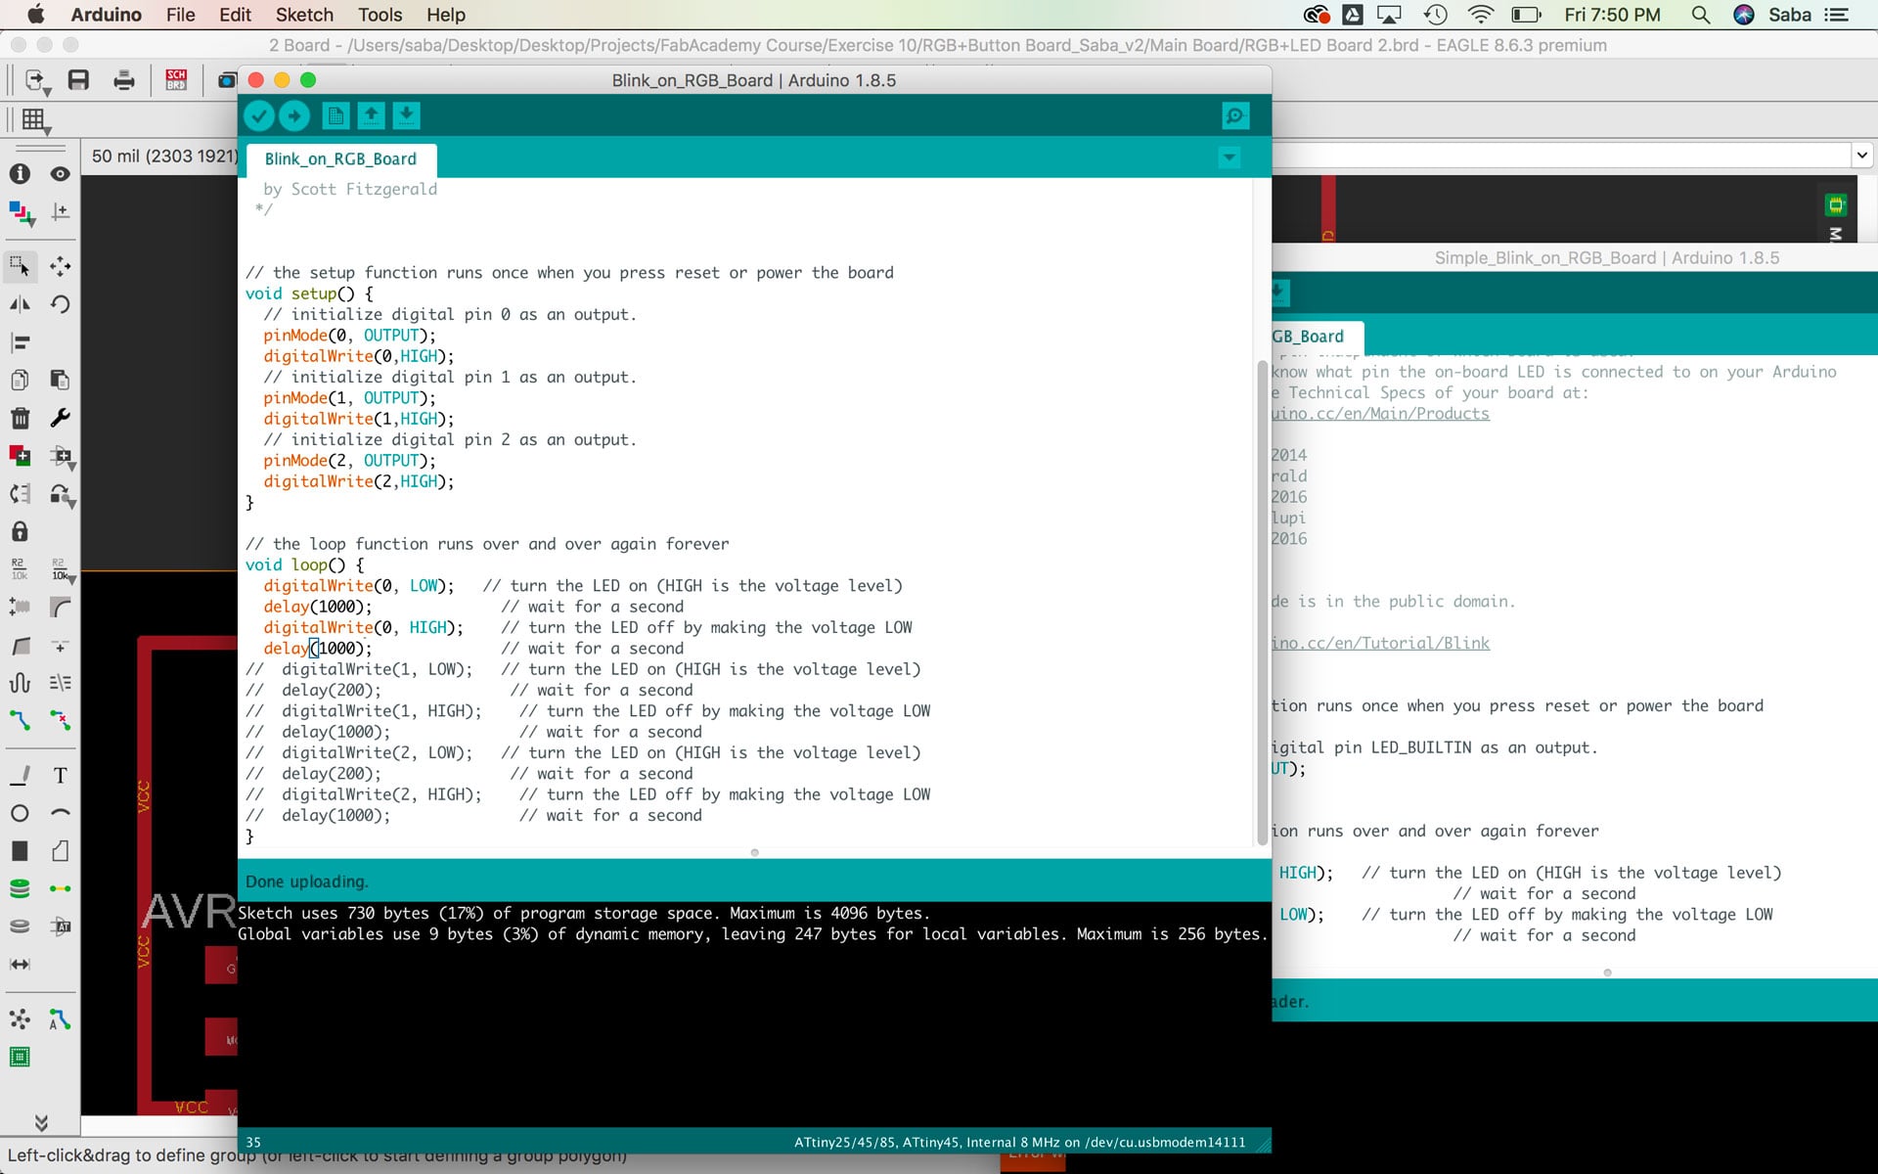Select EAGLE's Change wrench tool
1878x1174 pixels.
pyautogui.click(x=61, y=419)
